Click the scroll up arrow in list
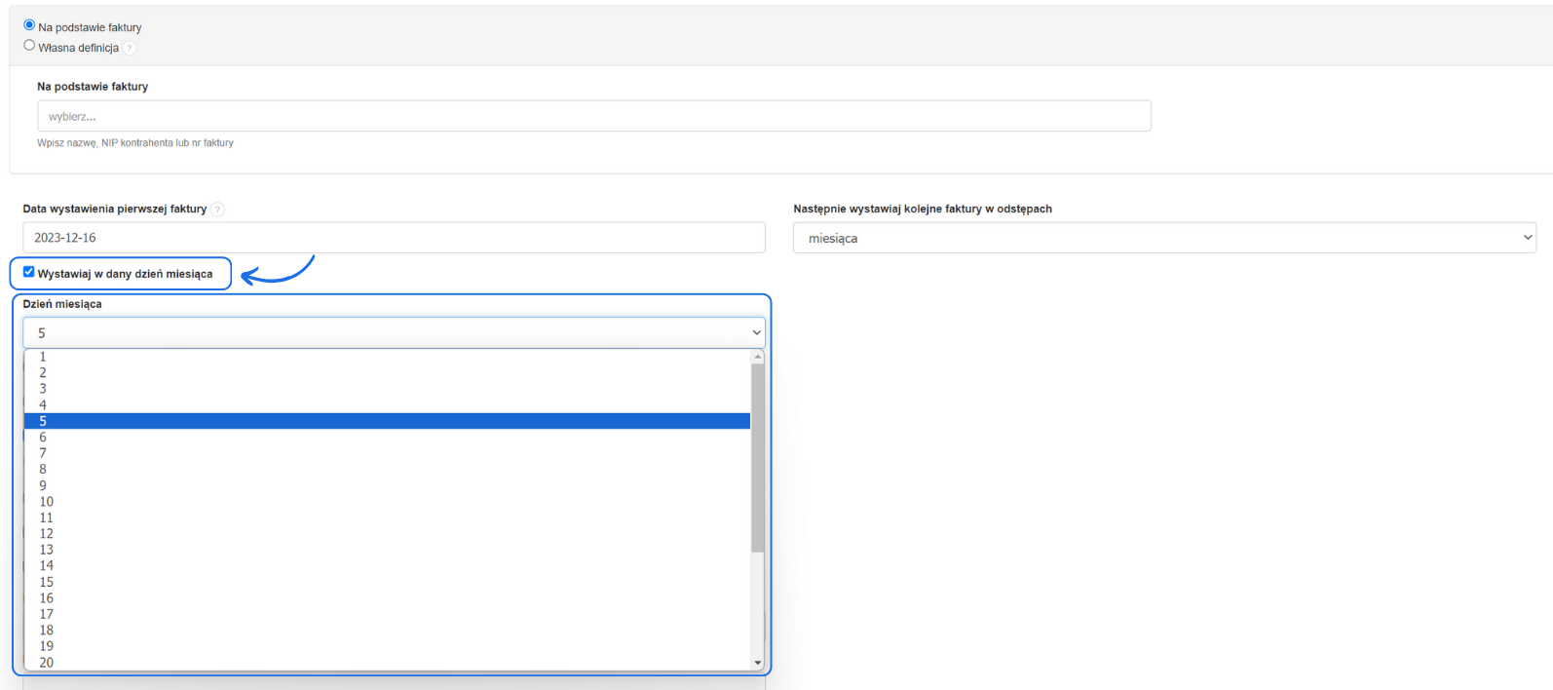The height and width of the screenshot is (690, 1553). coord(758,357)
